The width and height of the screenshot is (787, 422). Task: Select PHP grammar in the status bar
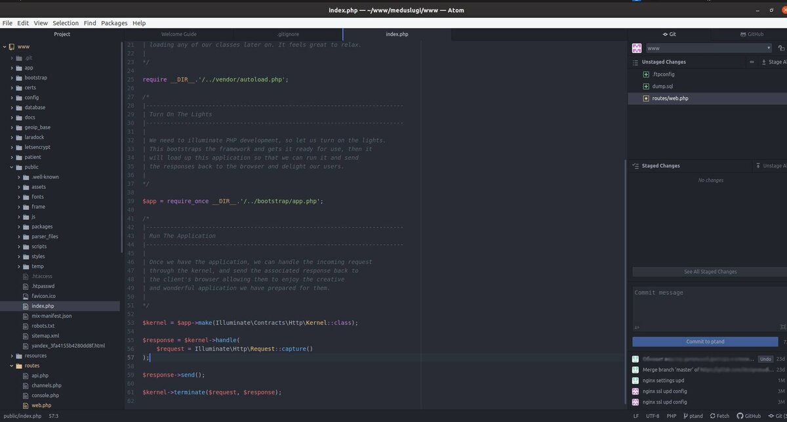[671, 415]
